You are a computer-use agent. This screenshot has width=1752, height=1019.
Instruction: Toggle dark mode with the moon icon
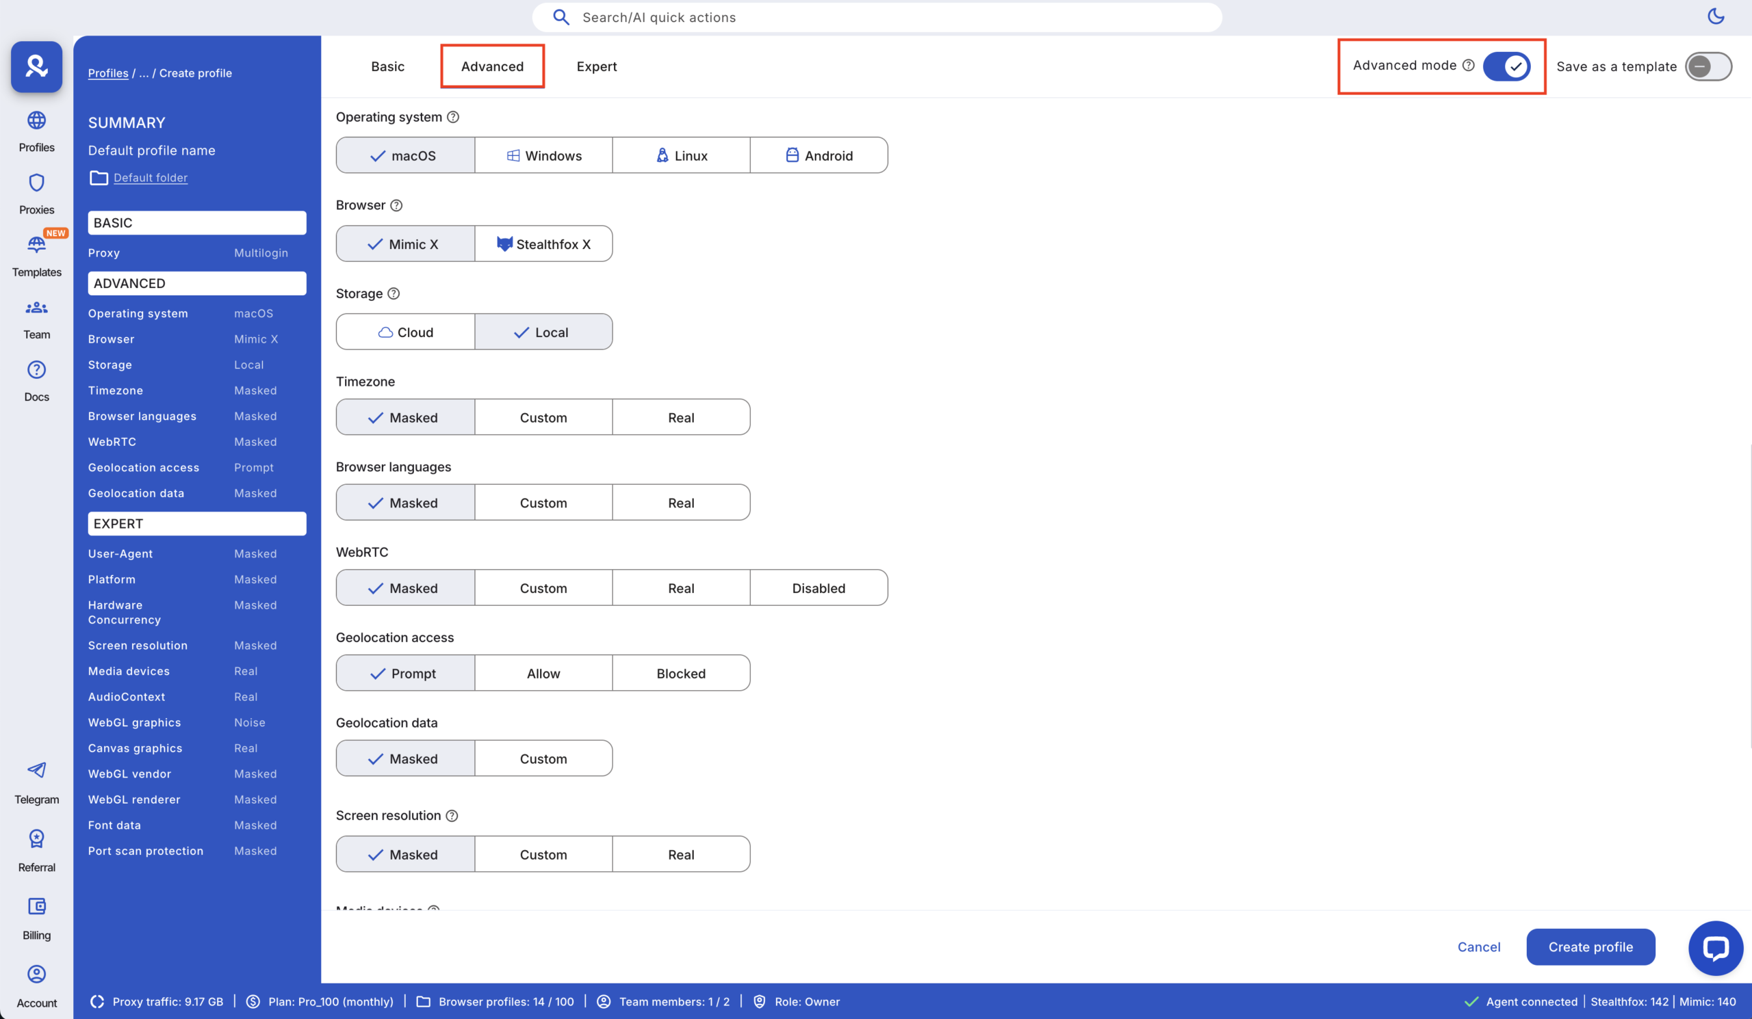[1716, 16]
